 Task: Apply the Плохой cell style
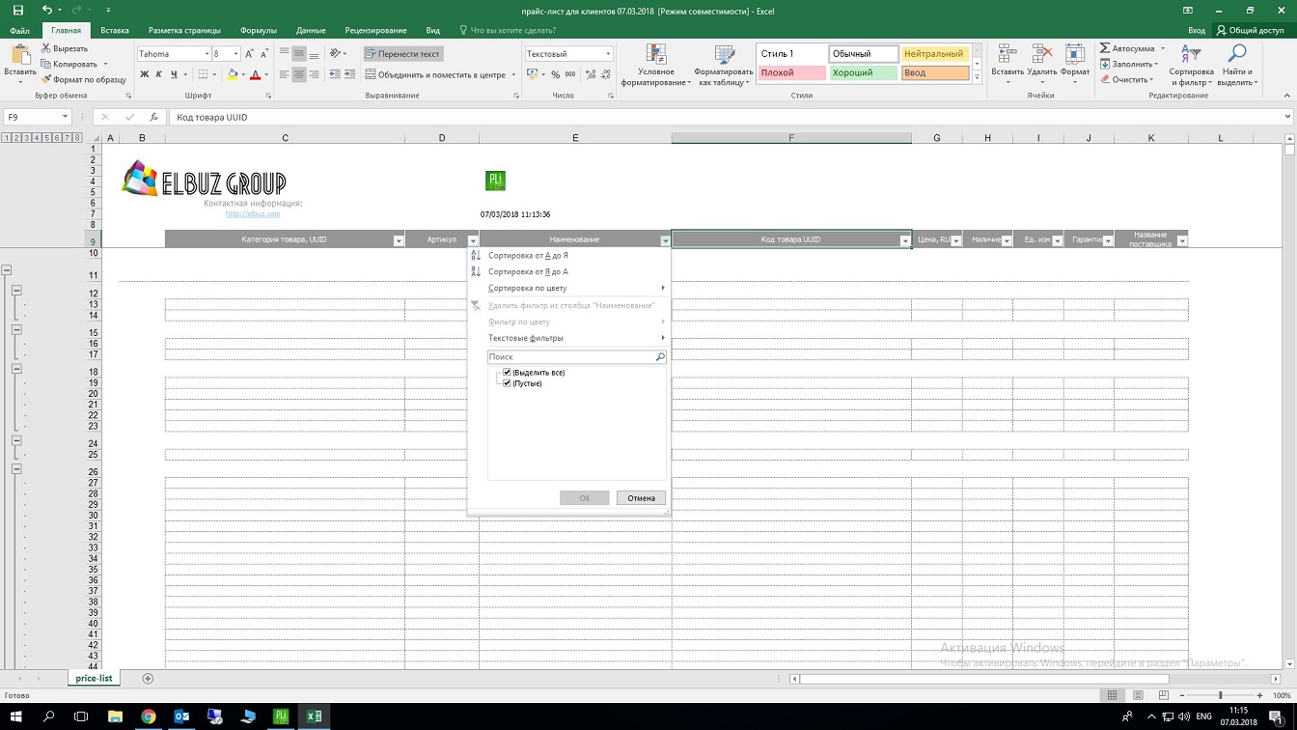(x=791, y=72)
